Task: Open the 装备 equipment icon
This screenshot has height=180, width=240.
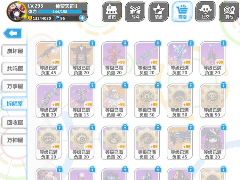Action: click(x=159, y=12)
